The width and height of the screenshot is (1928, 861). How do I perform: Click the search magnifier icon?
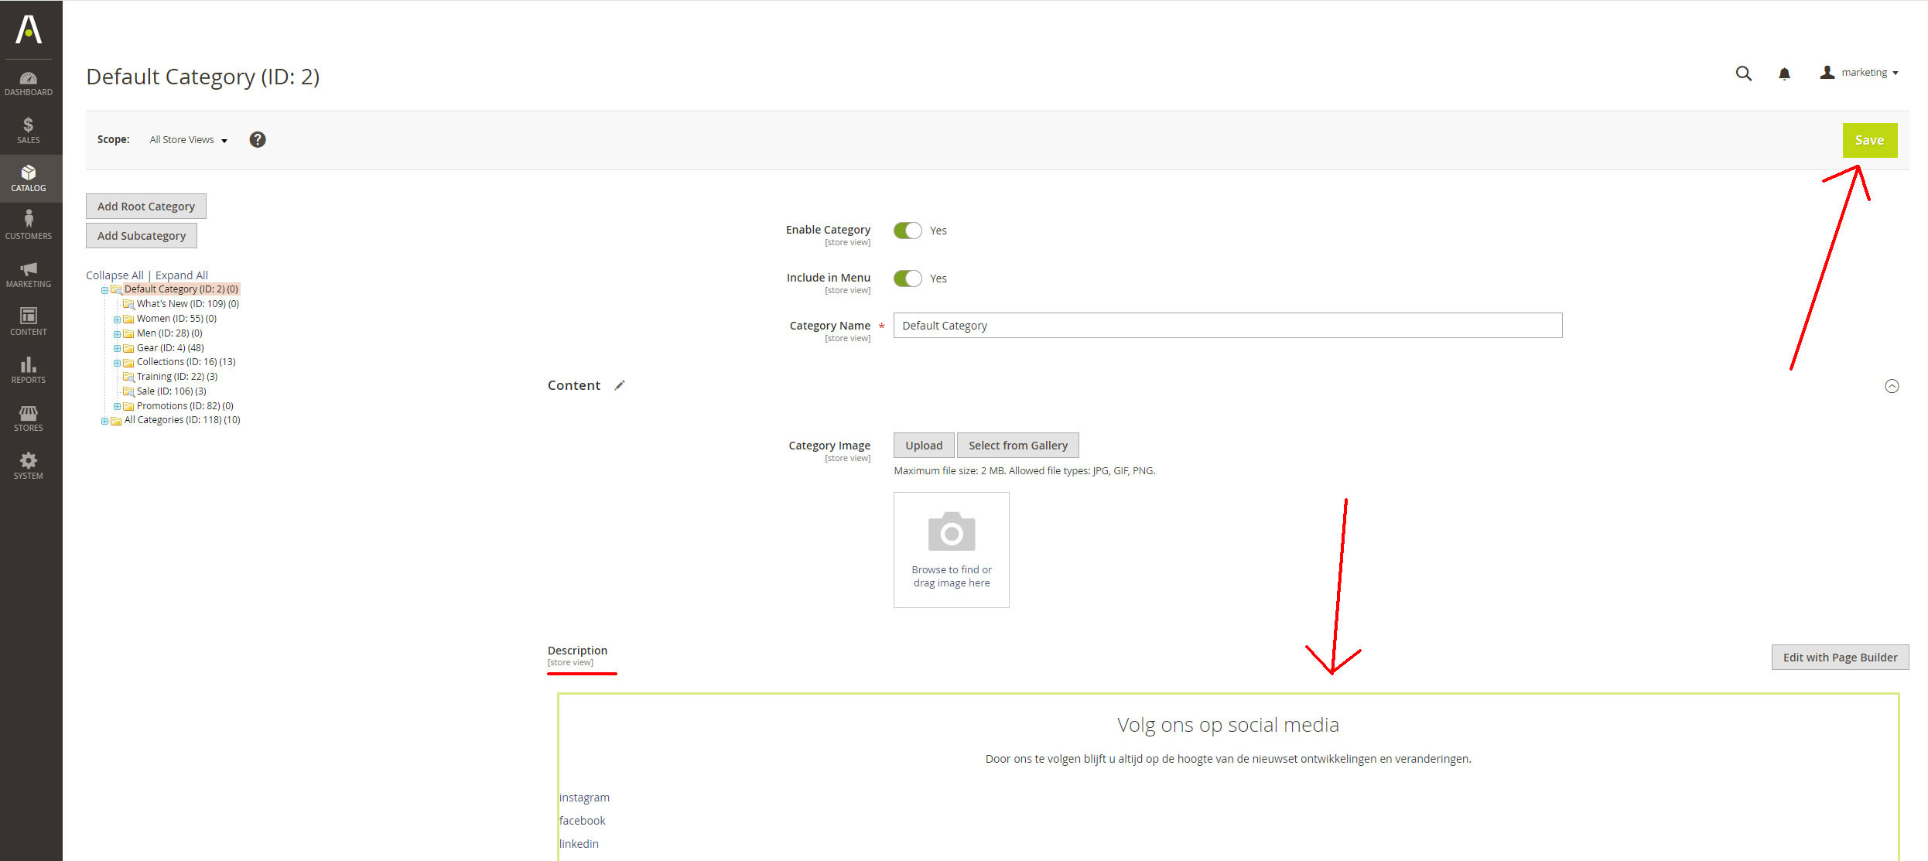[1743, 73]
